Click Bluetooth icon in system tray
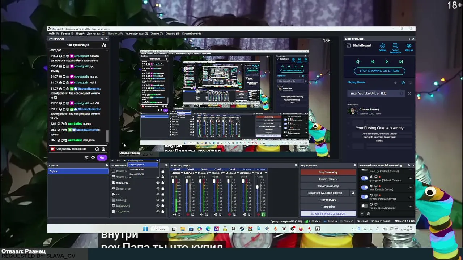 [359, 229]
